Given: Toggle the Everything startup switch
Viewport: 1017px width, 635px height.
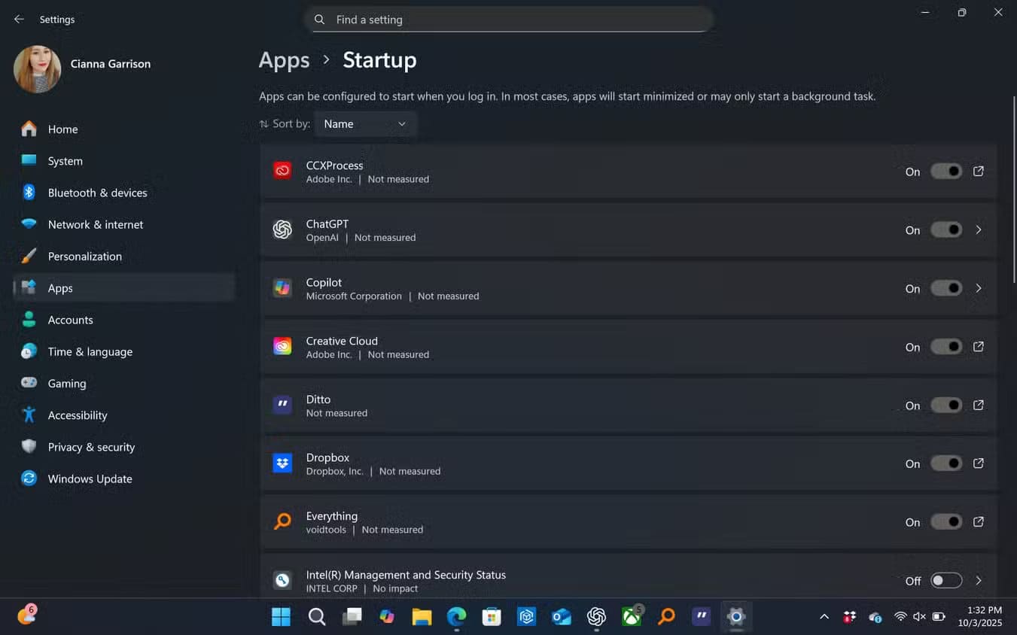Looking at the screenshot, I should [x=946, y=522].
